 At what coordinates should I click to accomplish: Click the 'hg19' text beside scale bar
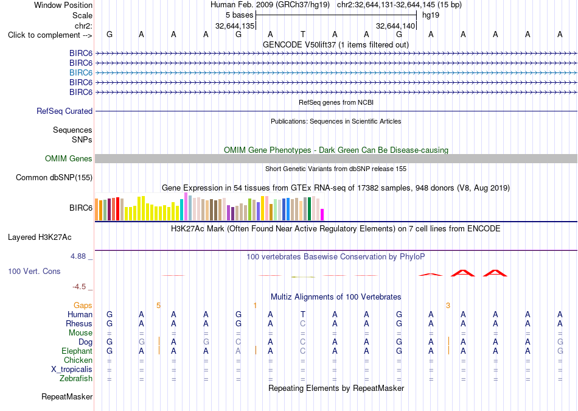click(x=431, y=15)
